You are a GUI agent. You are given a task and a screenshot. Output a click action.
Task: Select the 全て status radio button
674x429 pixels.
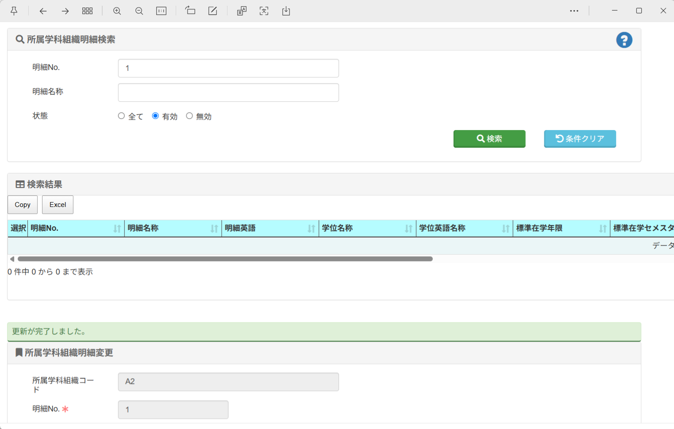[x=121, y=116]
